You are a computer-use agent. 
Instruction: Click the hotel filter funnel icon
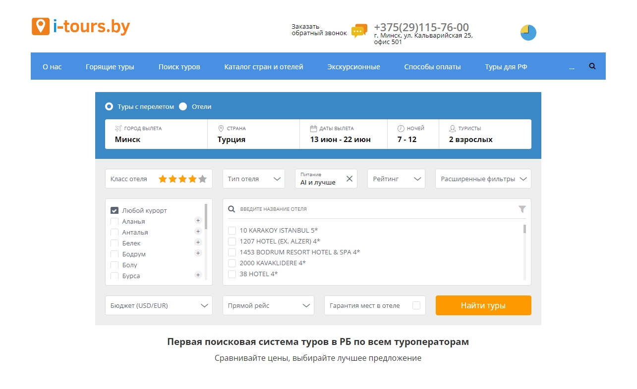[x=522, y=209]
